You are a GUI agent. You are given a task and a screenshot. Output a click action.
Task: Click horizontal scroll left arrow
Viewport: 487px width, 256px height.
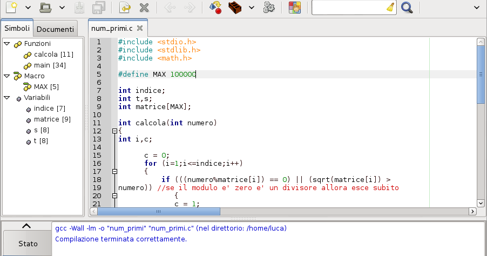tap(93, 212)
